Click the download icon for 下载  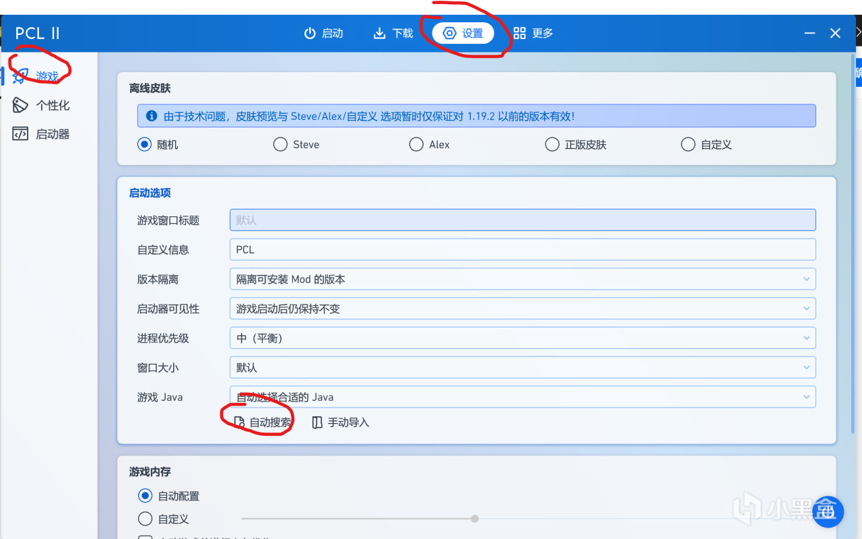click(x=380, y=33)
